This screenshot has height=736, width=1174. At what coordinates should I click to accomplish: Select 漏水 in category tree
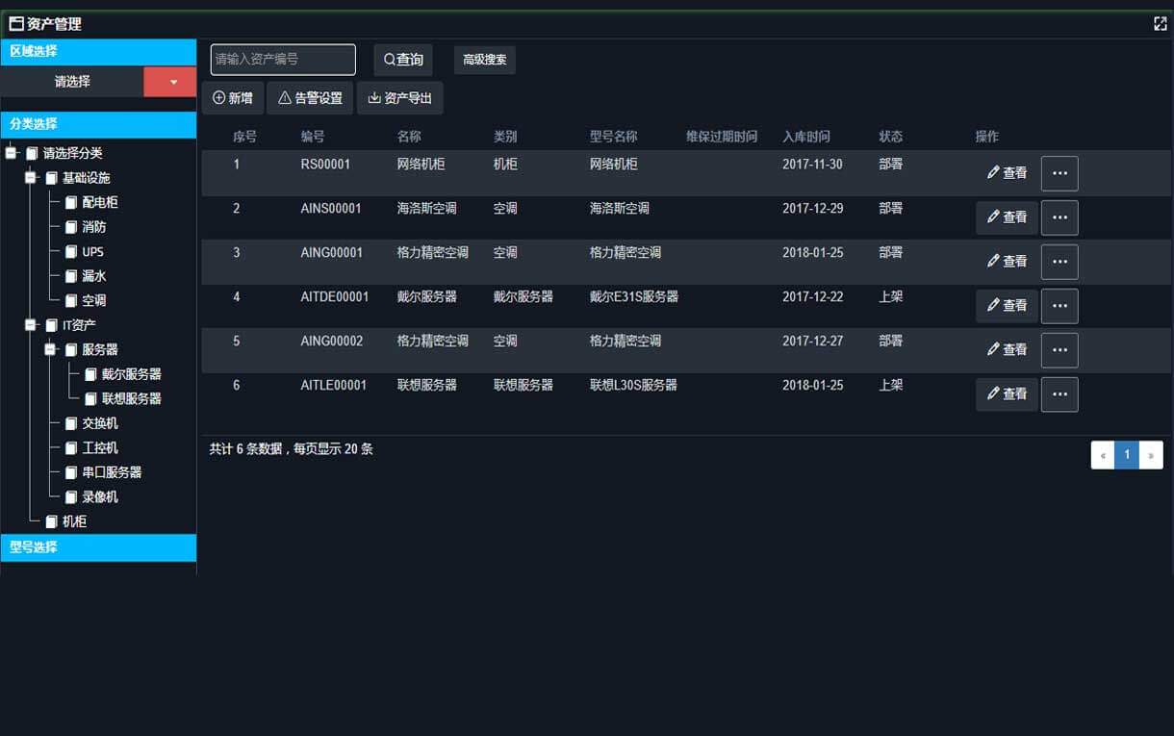point(94,276)
